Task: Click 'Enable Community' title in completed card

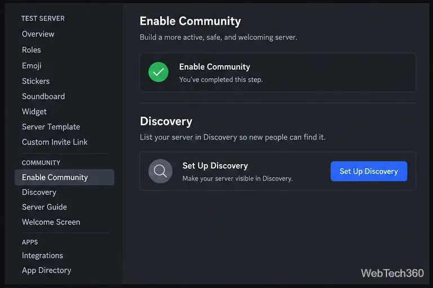Action: [215, 67]
